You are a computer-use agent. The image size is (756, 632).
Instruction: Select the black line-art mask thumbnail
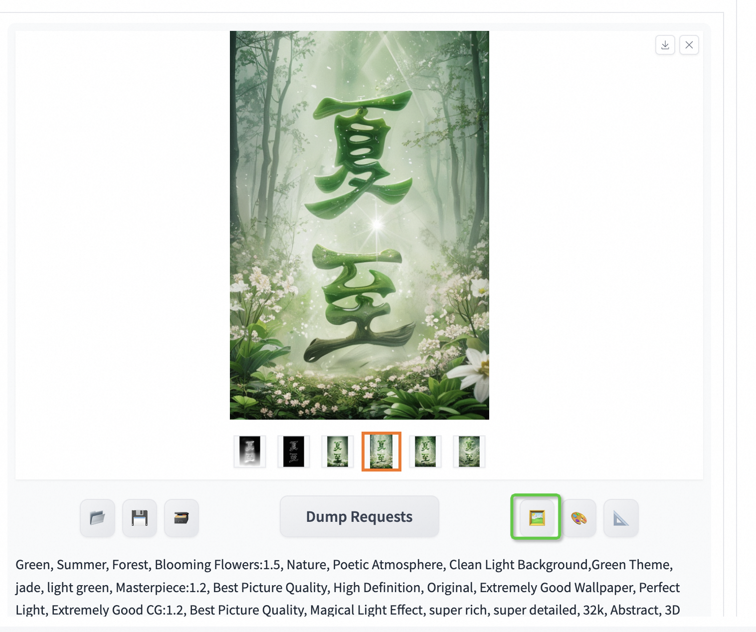click(x=294, y=452)
